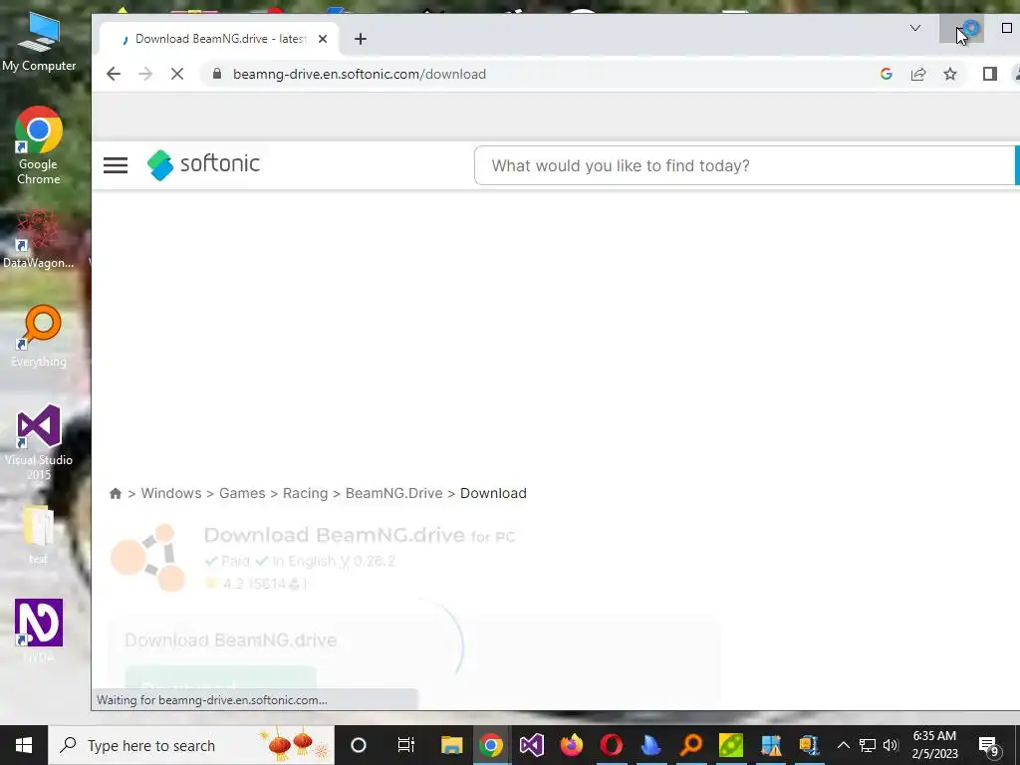
Task: Open Everything search in taskbar
Action: 691,745
